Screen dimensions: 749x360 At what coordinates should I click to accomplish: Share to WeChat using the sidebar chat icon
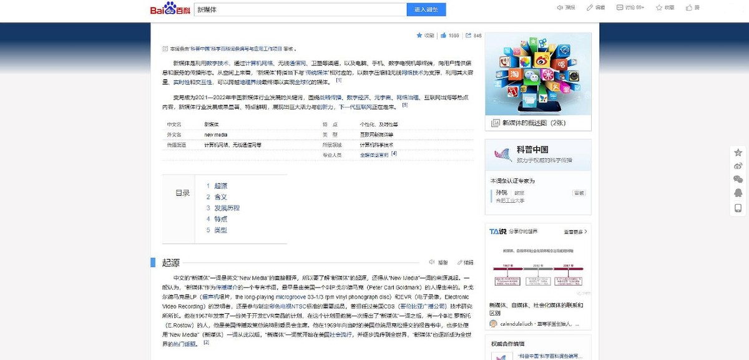pyautogui.click(x=738, y=180)
